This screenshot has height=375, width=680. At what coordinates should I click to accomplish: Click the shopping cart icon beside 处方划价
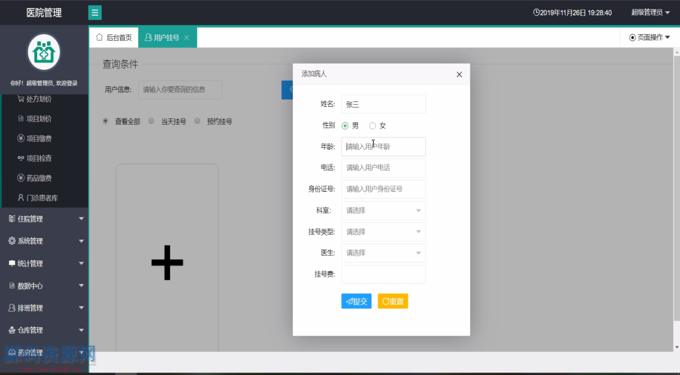[x=21, y=99]
